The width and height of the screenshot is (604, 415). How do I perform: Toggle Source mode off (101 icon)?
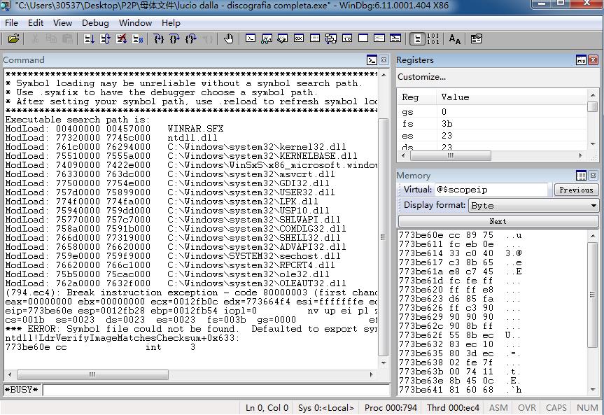click(x=433, y=39)
